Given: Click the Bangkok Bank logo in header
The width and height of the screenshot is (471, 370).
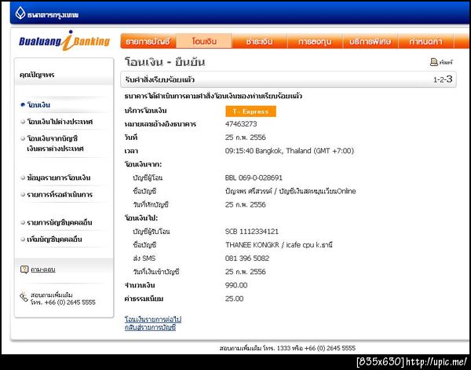Looking at the screenshot, I should coord(46,13).
